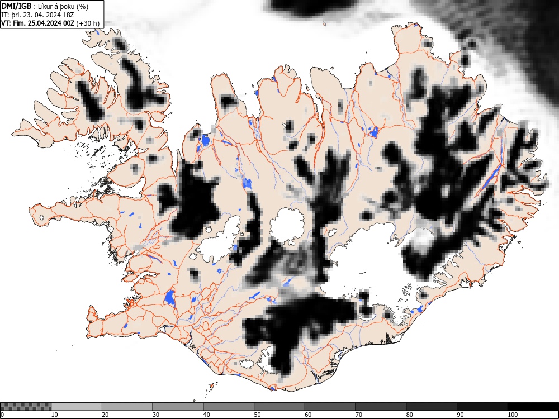Click the legend label '0'
This screenshot has height=419, width=559.
pos(2,415)
